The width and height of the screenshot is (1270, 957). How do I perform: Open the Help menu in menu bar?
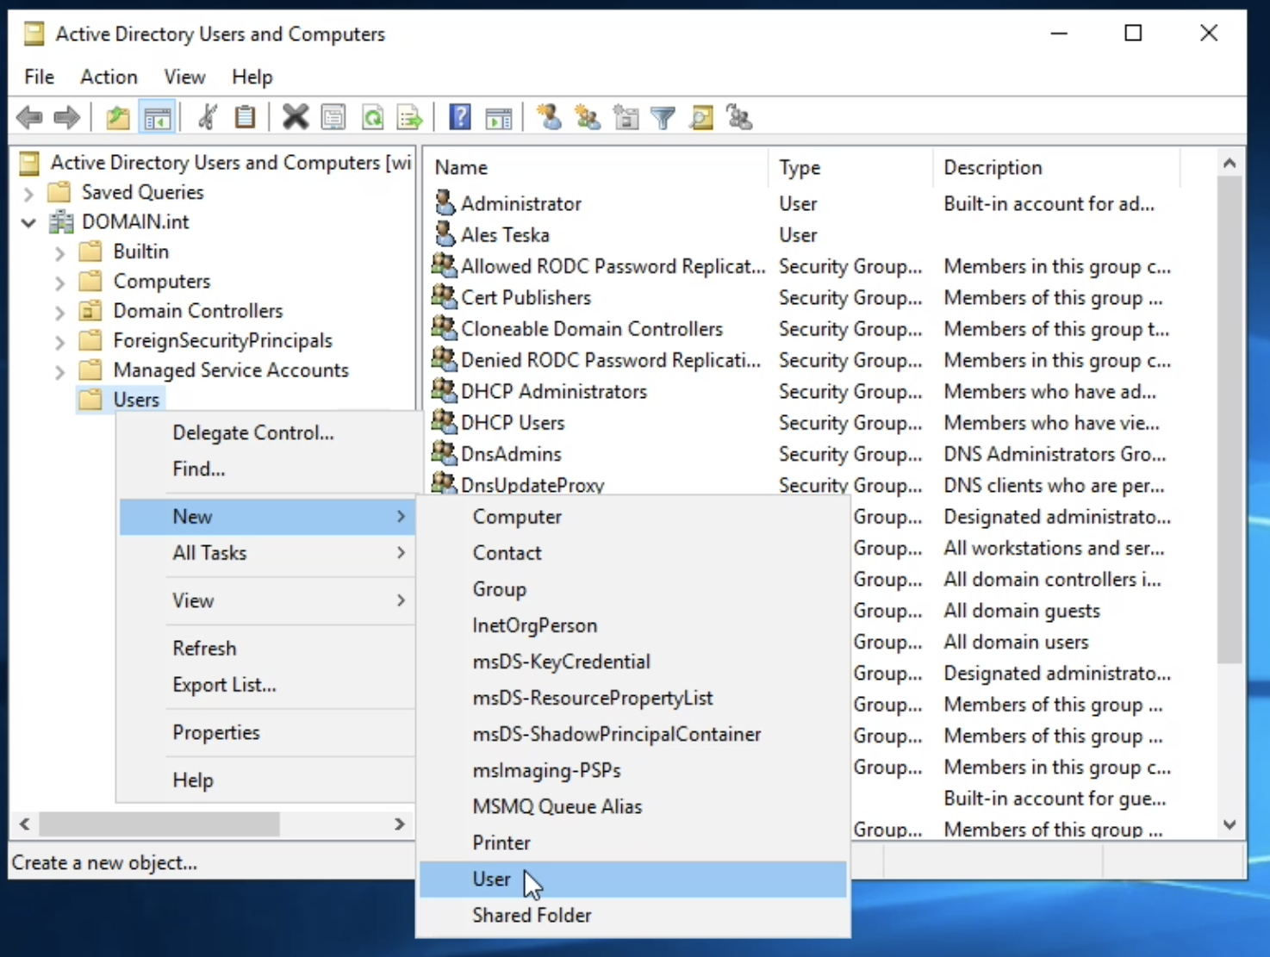pyautogui.click(x=252, y=77)
